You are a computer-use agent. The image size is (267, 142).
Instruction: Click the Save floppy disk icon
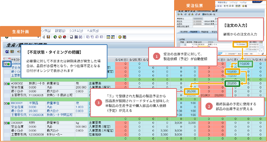point(48,37)
